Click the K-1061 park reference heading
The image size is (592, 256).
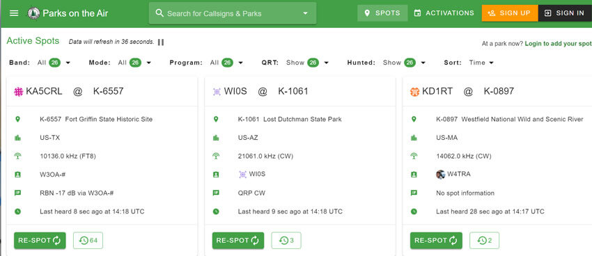point(293,91)
